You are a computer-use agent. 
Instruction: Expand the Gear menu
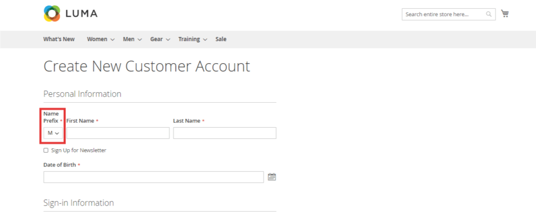tap(160, 39)
